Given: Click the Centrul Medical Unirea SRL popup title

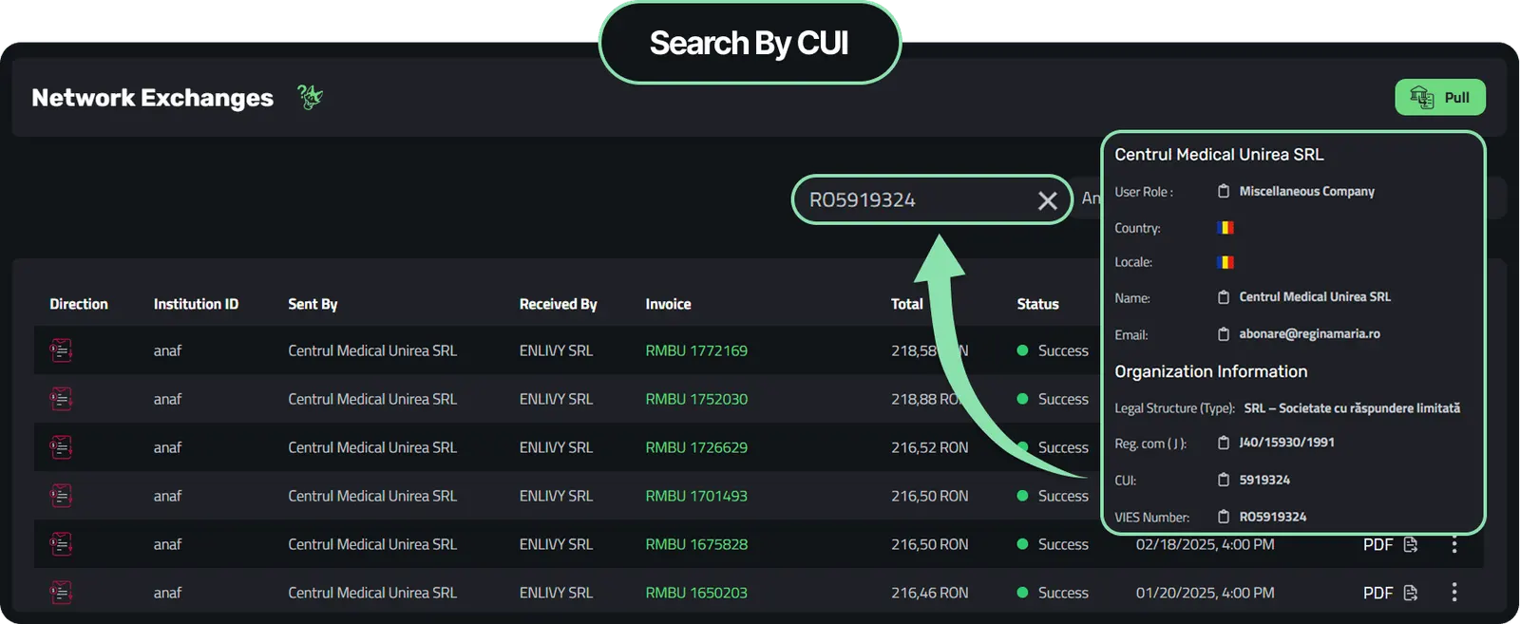Looking at the screenshot, I should (x=1219, y=154).
